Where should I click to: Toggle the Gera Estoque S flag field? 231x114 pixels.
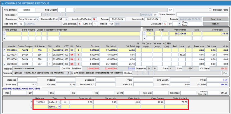tap(80, 24)
